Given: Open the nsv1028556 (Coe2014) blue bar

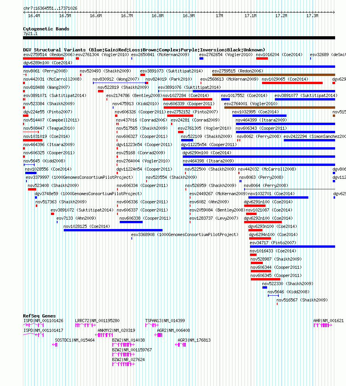Looking at the screenshot, I should point(31,173).
